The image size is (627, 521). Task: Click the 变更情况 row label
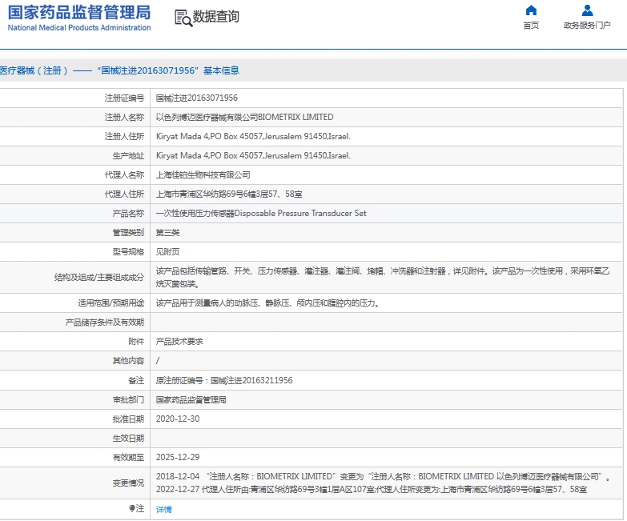(128, 483)
